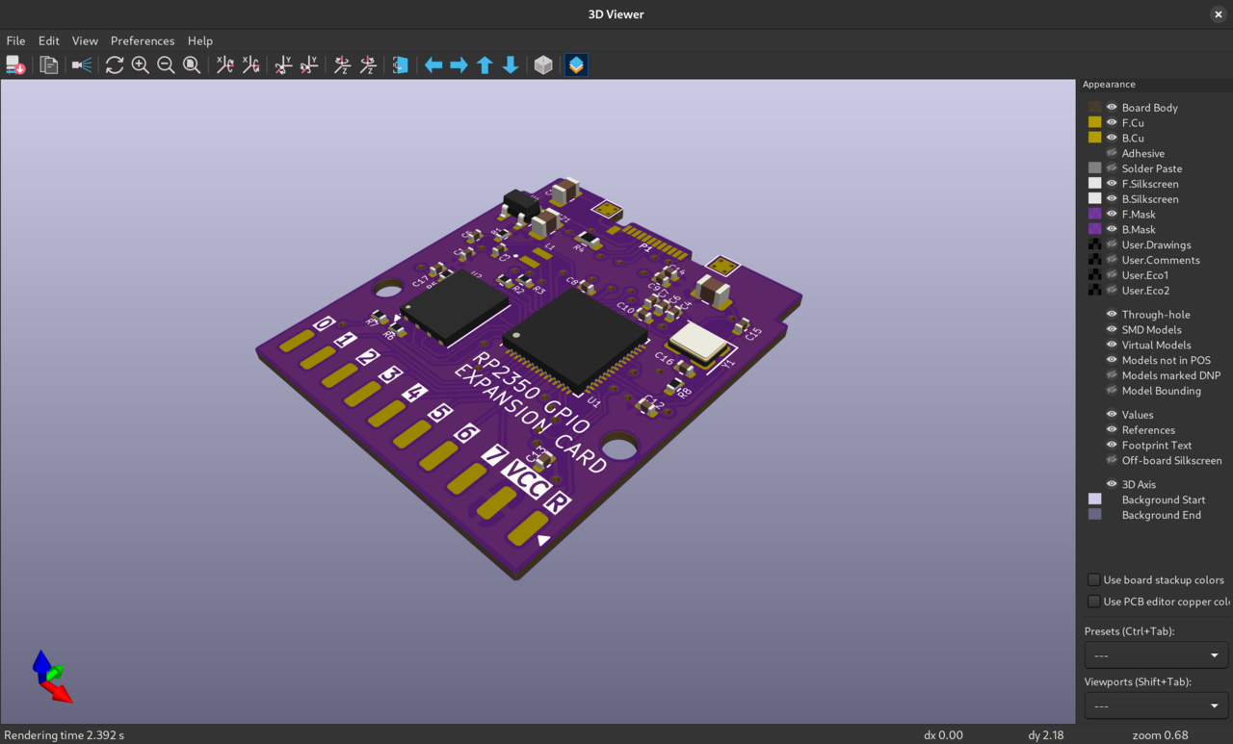Viewport: 1233px width, 744px height.
Task: Toggle raytracing render mode icon
Action: click(82, 64)
